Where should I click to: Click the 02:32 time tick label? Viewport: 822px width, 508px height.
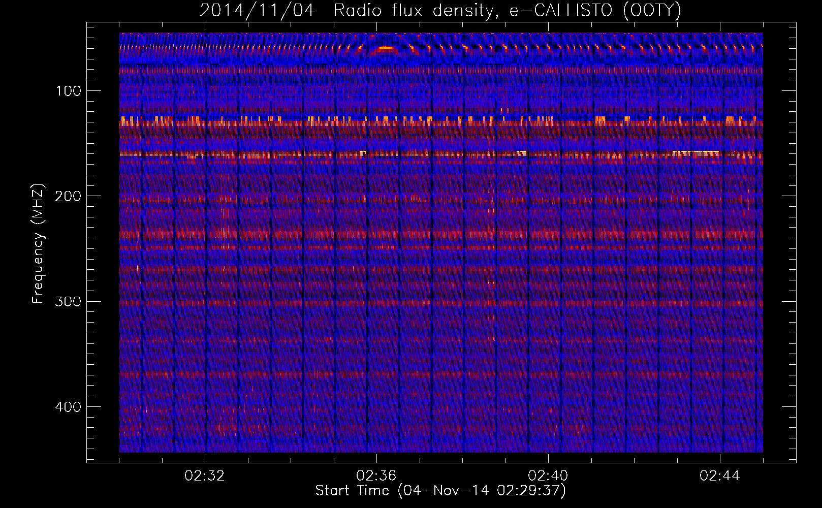205,476
